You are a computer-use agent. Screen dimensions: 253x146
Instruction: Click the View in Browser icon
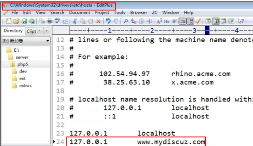(65, 21)
